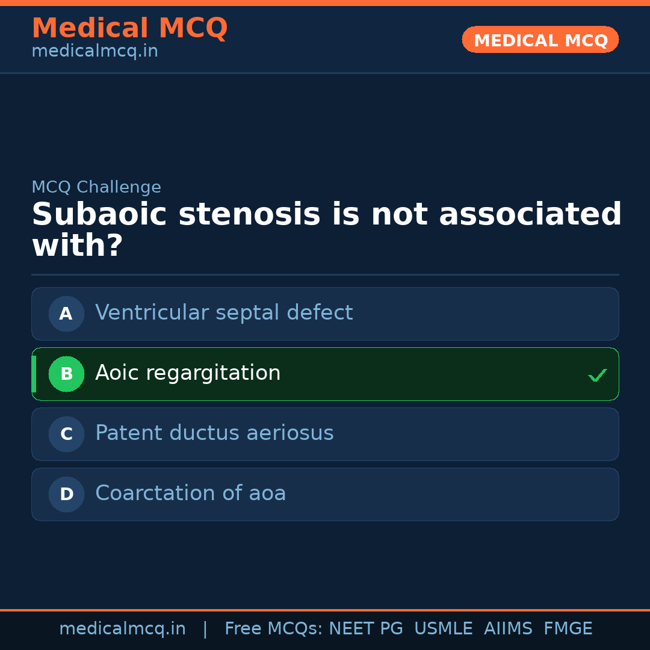Click the MCQ Challenge label
Image resolution: width=650 pixels, height=650 pixels.
96,187
